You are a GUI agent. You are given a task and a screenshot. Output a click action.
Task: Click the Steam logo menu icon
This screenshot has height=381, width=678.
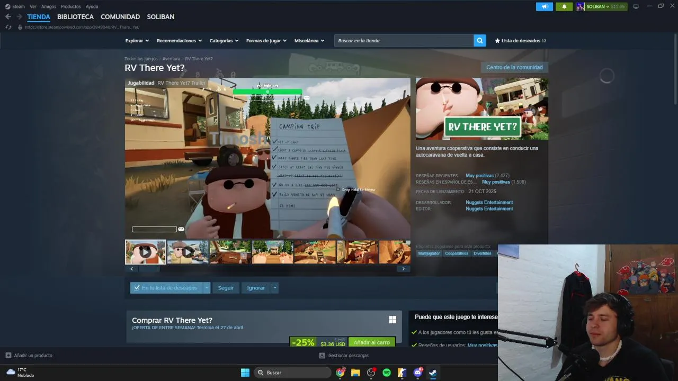[7, 6]
